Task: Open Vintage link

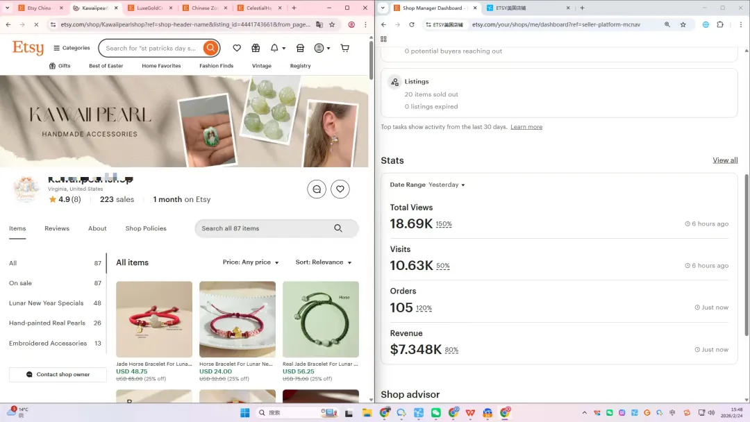Action: pyautogui.click(x=262, y=66)
